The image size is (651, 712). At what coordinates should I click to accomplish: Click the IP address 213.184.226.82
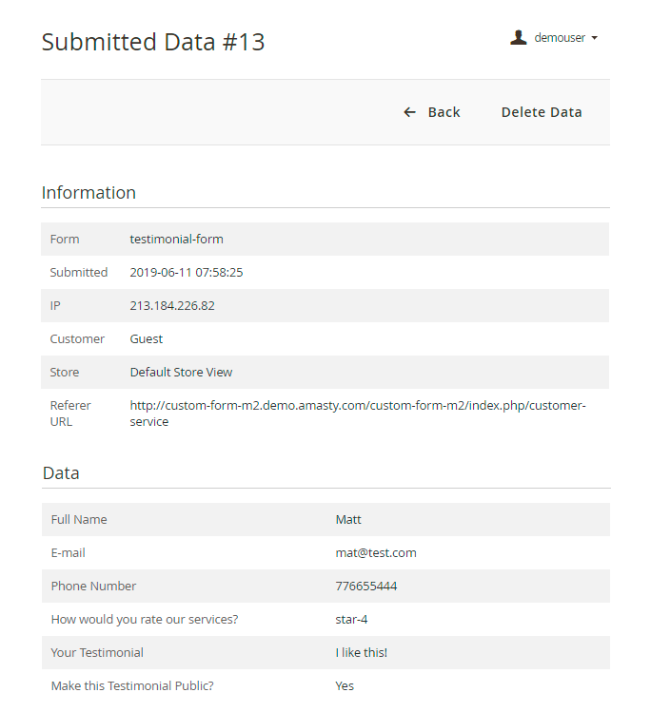click(x=172, y=306)
